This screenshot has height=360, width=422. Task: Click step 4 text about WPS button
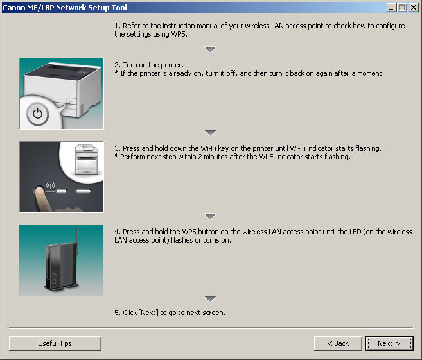(263, 236)
